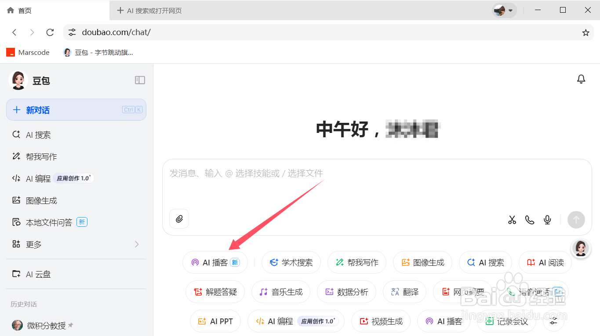Open AI 云盘 in the sidebar
This screenshot has height=336, width=600.
[76, 274]
